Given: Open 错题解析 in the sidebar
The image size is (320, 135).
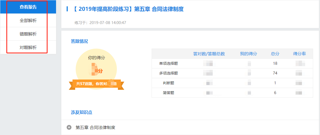Looking at the screenshot, I should [28, 34].
